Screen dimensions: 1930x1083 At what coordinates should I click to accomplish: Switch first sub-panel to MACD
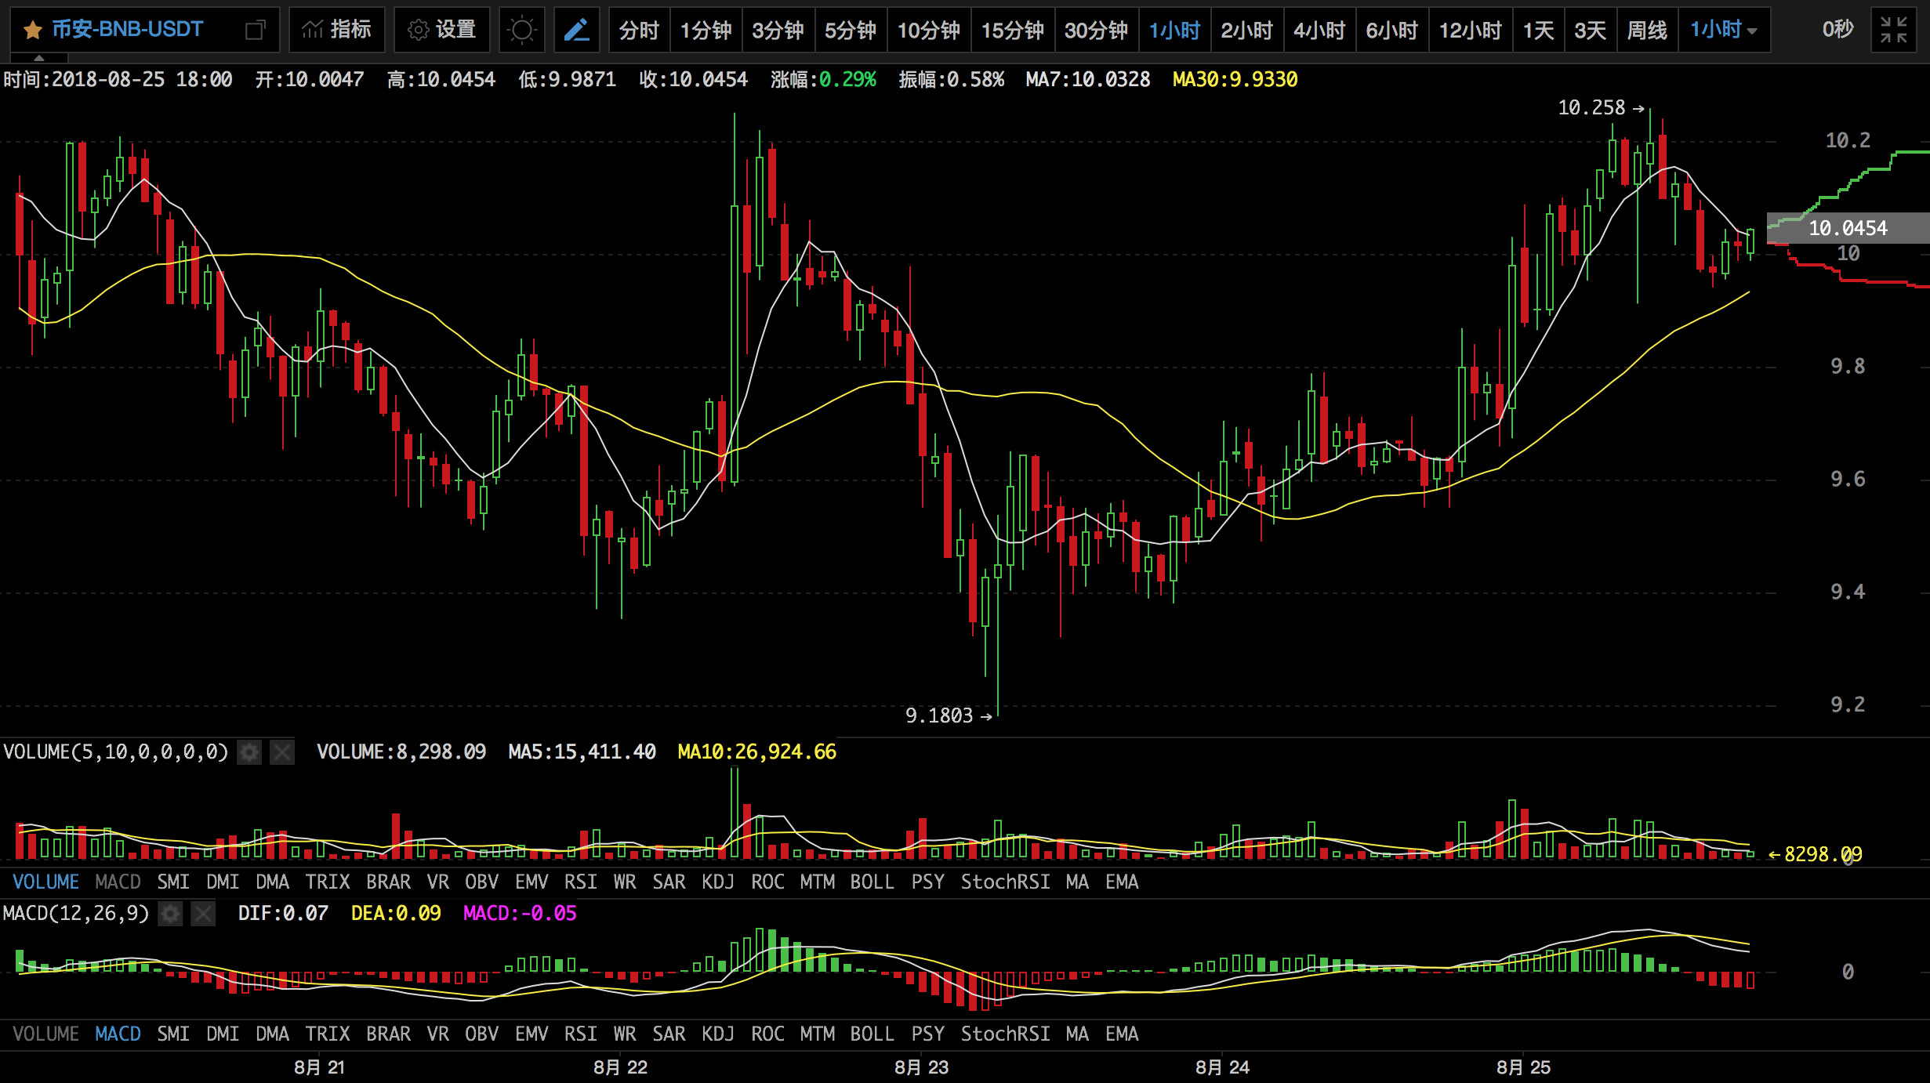[118, 882]
